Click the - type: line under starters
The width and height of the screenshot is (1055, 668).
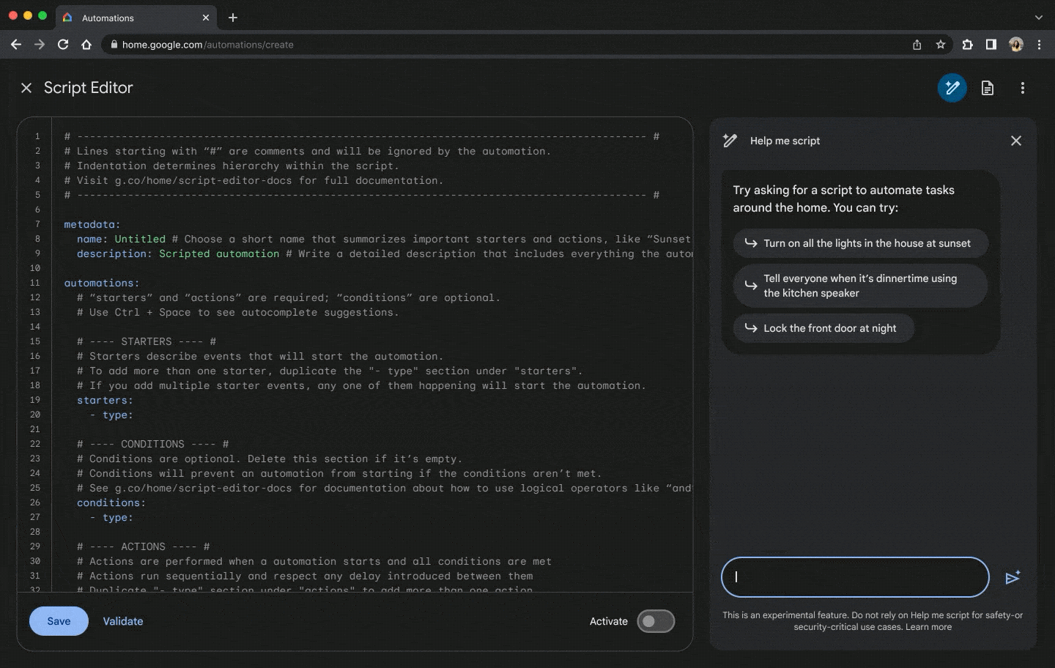coord(111,415)
